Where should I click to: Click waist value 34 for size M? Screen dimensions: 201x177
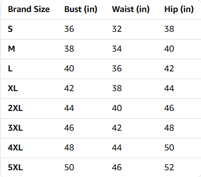tap(117, 49)
